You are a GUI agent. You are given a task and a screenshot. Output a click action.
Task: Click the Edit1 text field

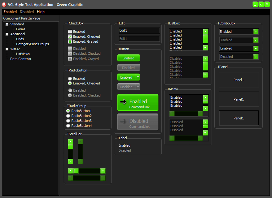[x=139, y=30]
